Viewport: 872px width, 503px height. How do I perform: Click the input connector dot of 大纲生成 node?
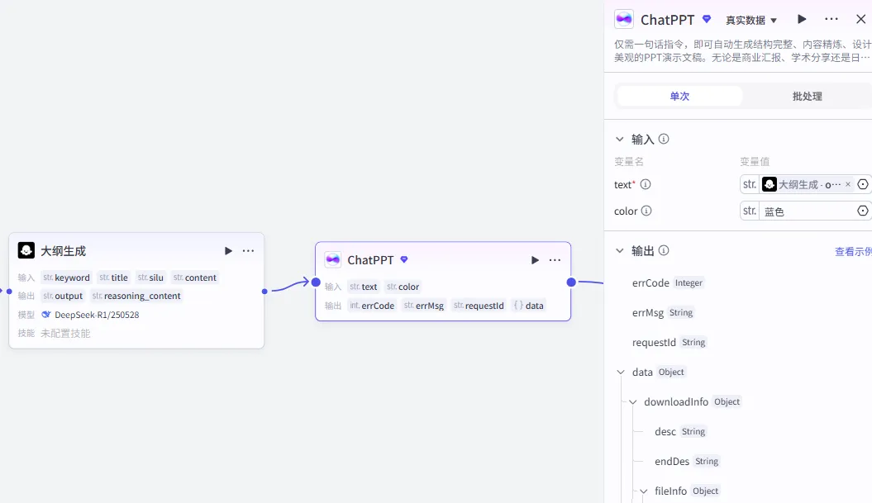click(x=9, y=292)
